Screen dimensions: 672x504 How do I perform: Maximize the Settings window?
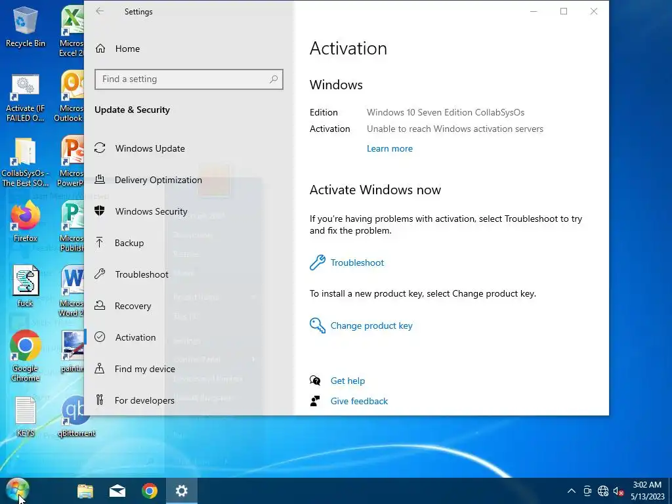(x=564, y=11)
